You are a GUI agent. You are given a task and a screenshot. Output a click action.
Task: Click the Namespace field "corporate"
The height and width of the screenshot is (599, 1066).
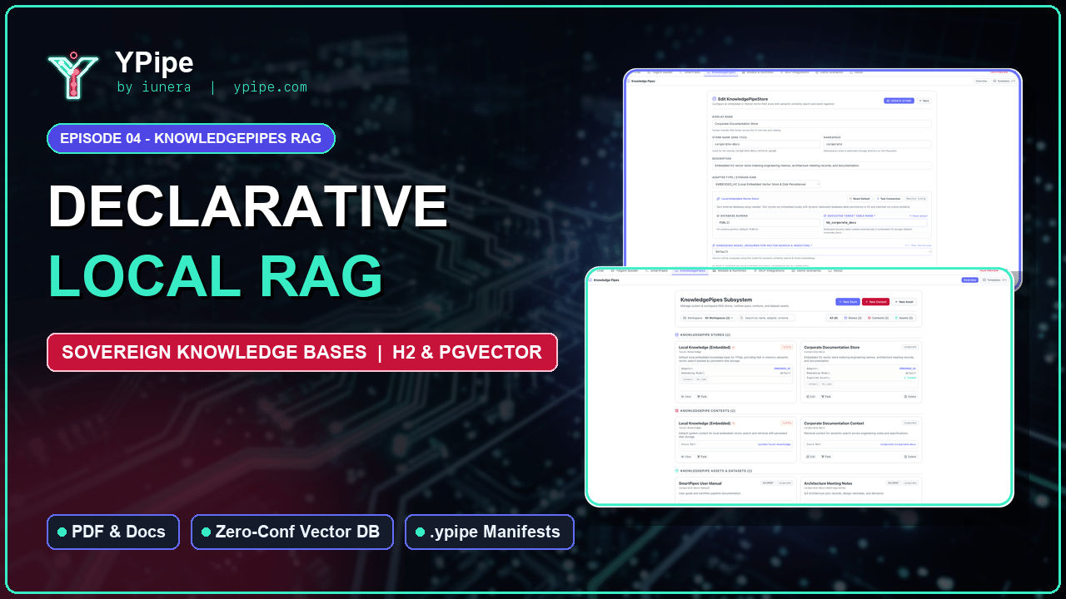(877, 144)
